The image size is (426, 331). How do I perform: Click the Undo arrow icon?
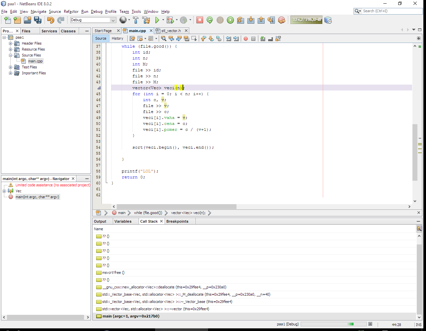[x=50, y=20]
